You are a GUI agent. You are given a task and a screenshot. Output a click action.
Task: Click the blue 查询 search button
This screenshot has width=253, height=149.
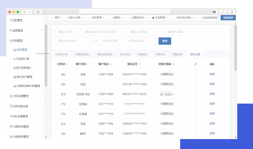point(165,41)
